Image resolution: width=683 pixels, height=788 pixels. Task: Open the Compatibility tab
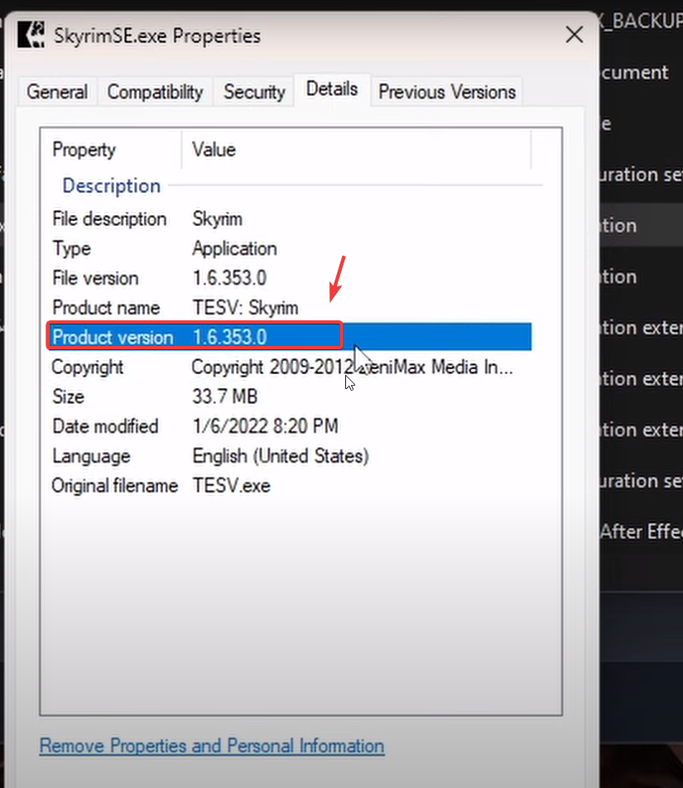tap(155, 92)
